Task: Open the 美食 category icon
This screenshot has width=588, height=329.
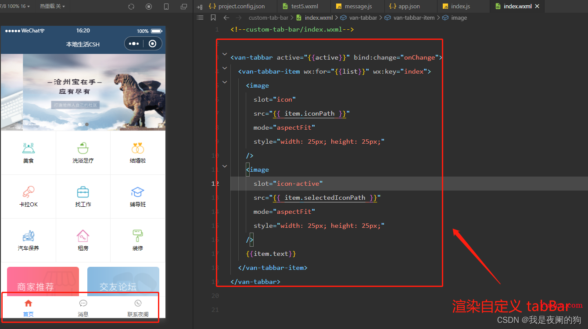Action: click(x=29, y=148)
